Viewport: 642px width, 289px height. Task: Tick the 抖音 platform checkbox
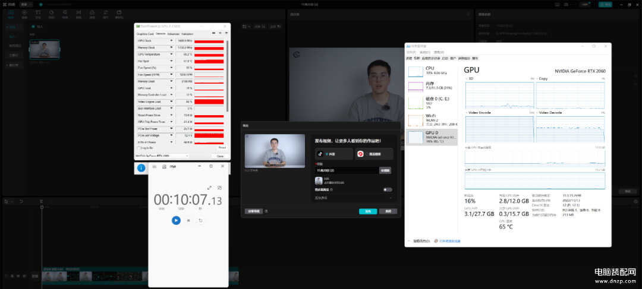327,154
